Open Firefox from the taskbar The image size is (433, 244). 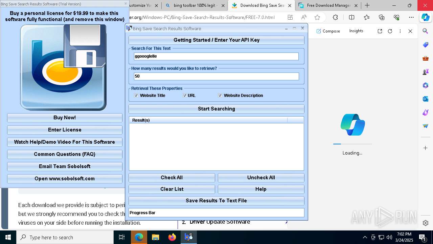[x=172, y=237]
